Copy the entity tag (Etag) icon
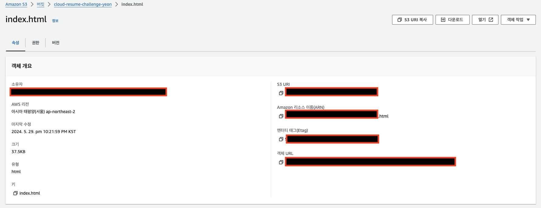This screenshot has height=208, width=541. point(281,139)
